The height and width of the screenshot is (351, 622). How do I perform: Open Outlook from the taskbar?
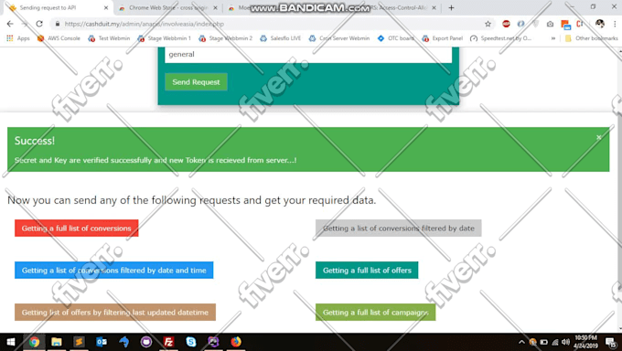point(102,342)
